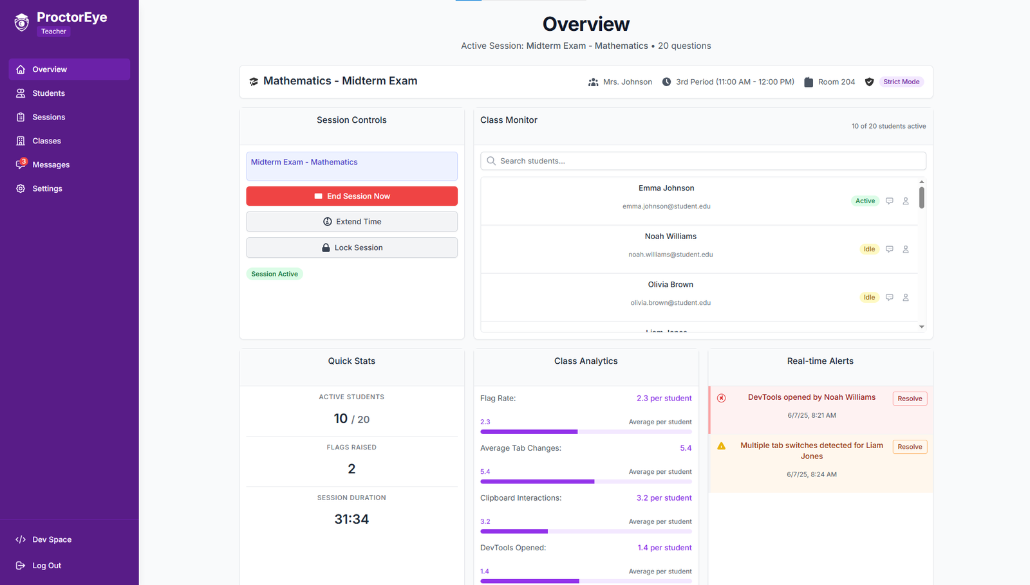
Task: Toggle the Strict Mode badge
Action: coord(901,82)
